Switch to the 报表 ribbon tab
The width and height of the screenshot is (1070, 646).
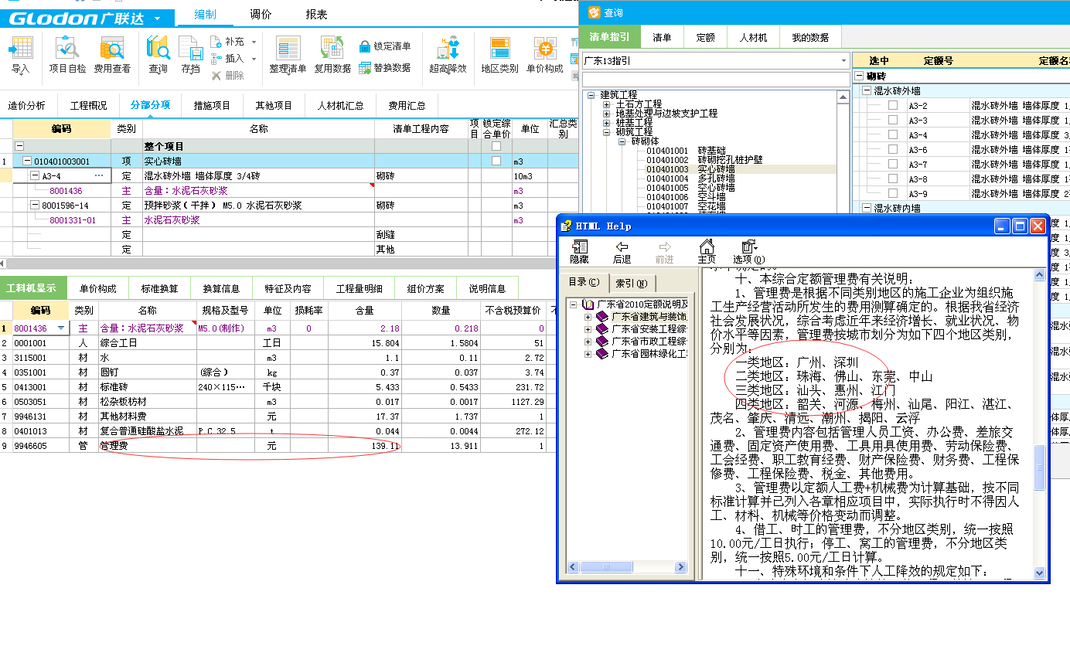(x=316, y=14)
